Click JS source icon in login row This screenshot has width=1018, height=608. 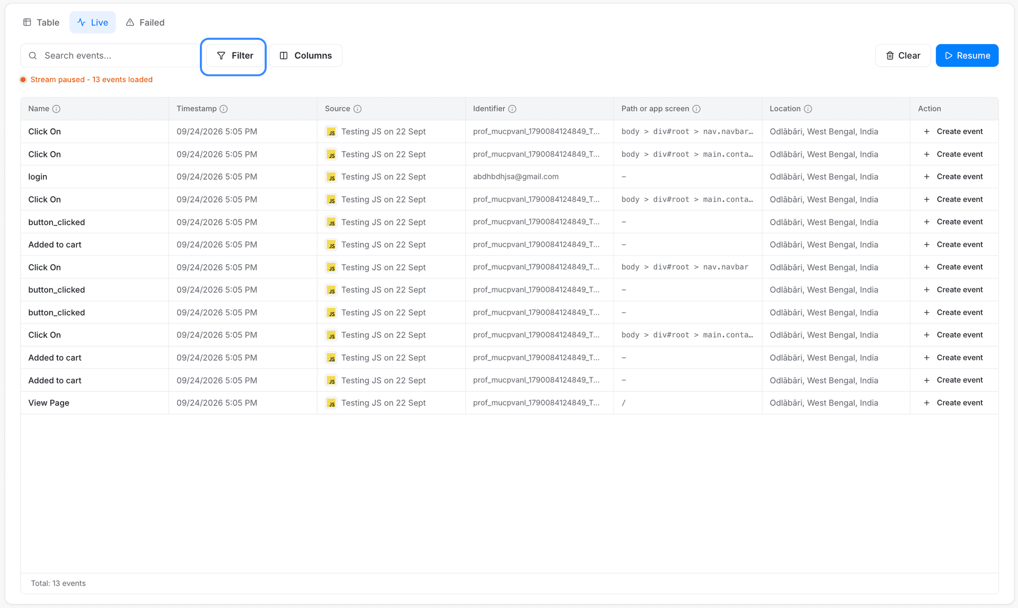pyautogui.click(x=331, y=177)
